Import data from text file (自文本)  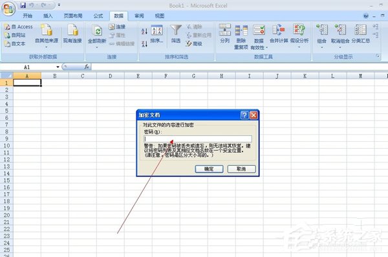click(x=15, y=44)
